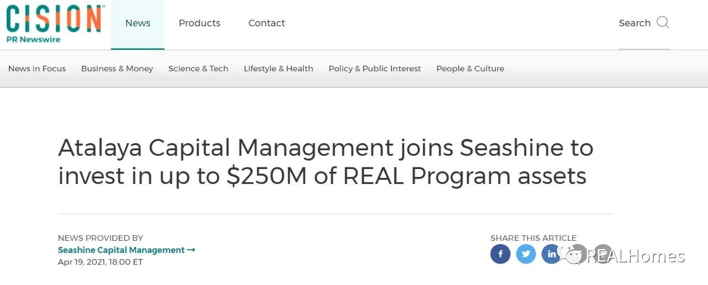Click the arrow next to Seashine Capital Management
Viewport: 708px width, 285px height.
(191, 250)
